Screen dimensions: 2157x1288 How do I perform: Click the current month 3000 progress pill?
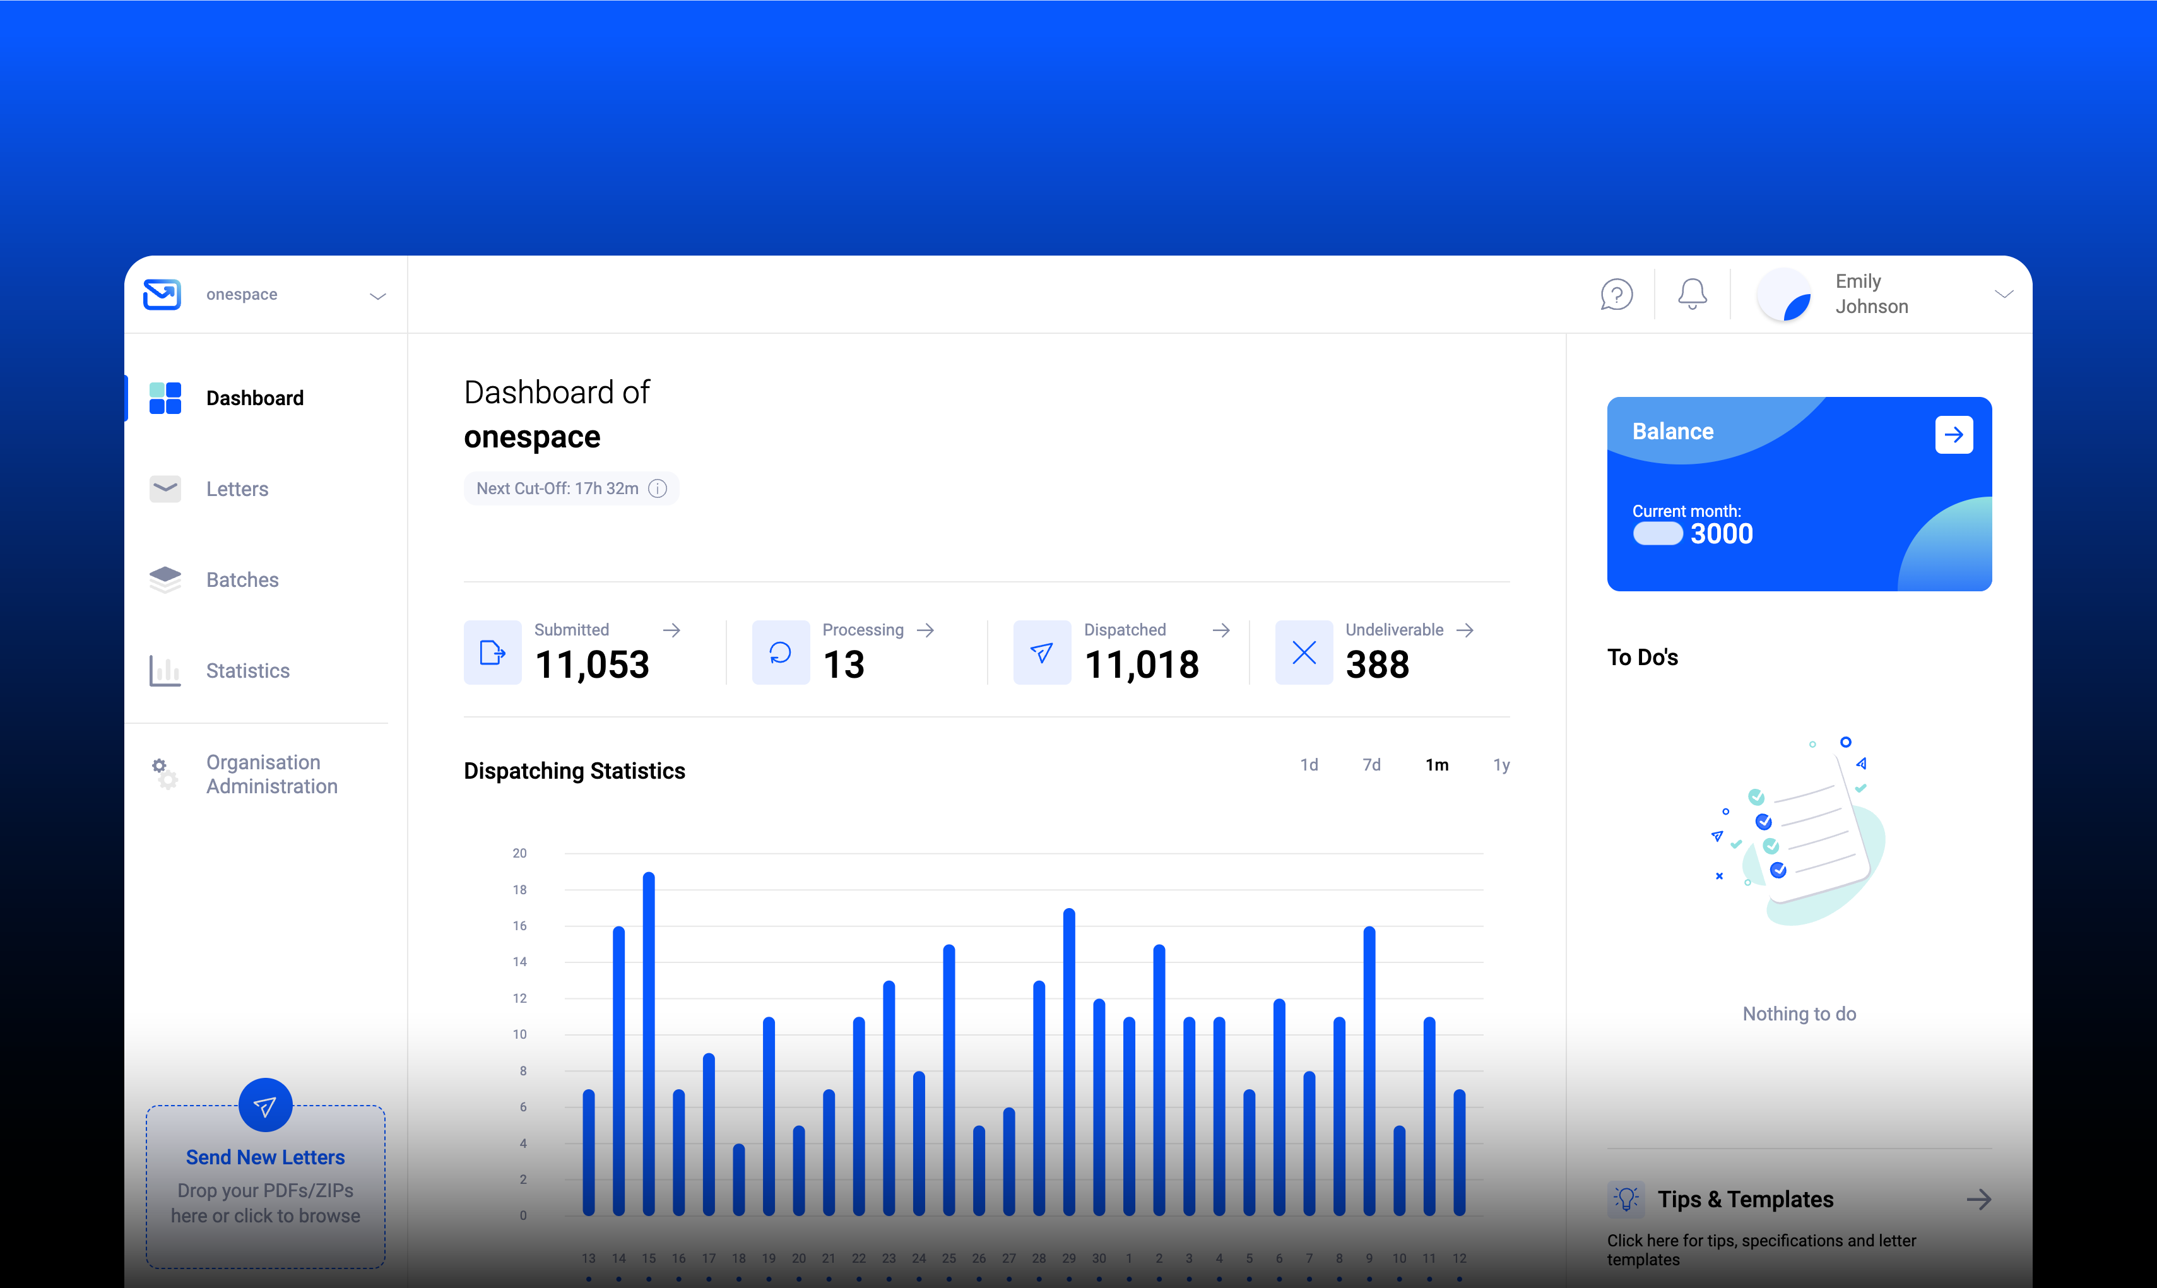click(x=1657, y=534)
